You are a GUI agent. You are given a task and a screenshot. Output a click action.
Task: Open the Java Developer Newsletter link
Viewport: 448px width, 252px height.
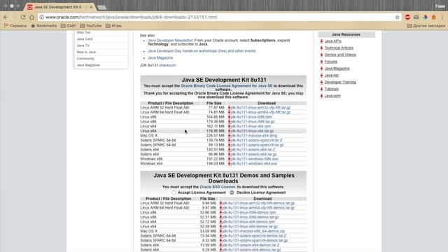click(170, 41)
